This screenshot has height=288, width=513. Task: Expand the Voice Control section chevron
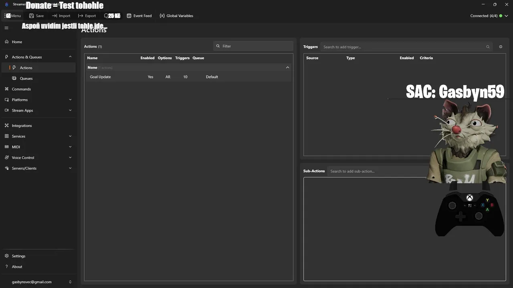[70, 158]
